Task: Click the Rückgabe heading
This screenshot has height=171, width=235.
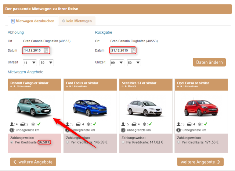Action: [x=104, y=32]
